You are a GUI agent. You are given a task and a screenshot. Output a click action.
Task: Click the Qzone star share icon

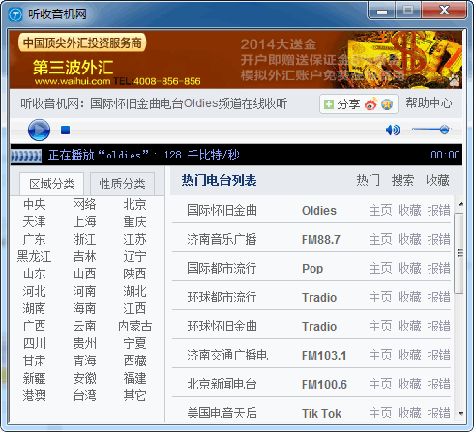tap(387, 104)
